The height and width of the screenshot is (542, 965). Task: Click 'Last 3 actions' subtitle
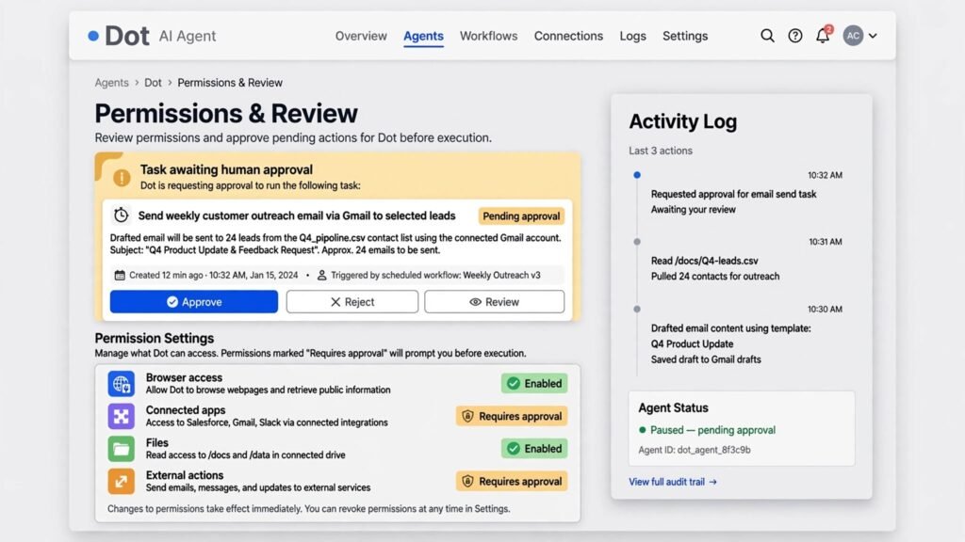[x=661, y=151]
